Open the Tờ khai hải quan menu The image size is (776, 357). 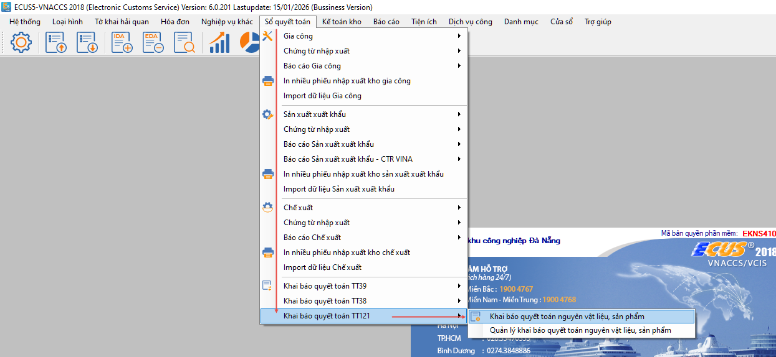point(122,22)
